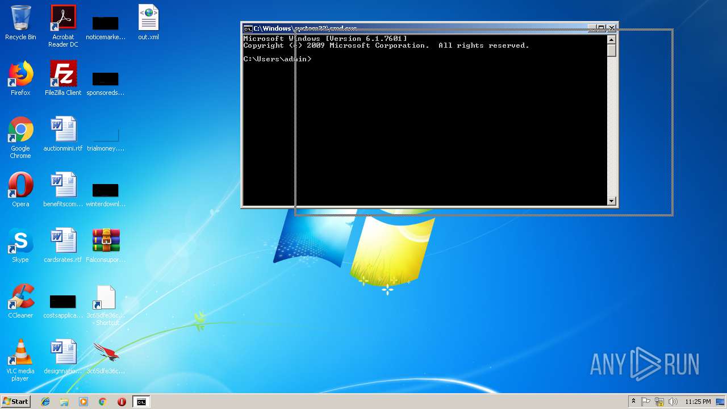Image resolution: width=727 pixels, height=409 pixels.
Task: Maximize the cmd window
Action: [601, 28]
